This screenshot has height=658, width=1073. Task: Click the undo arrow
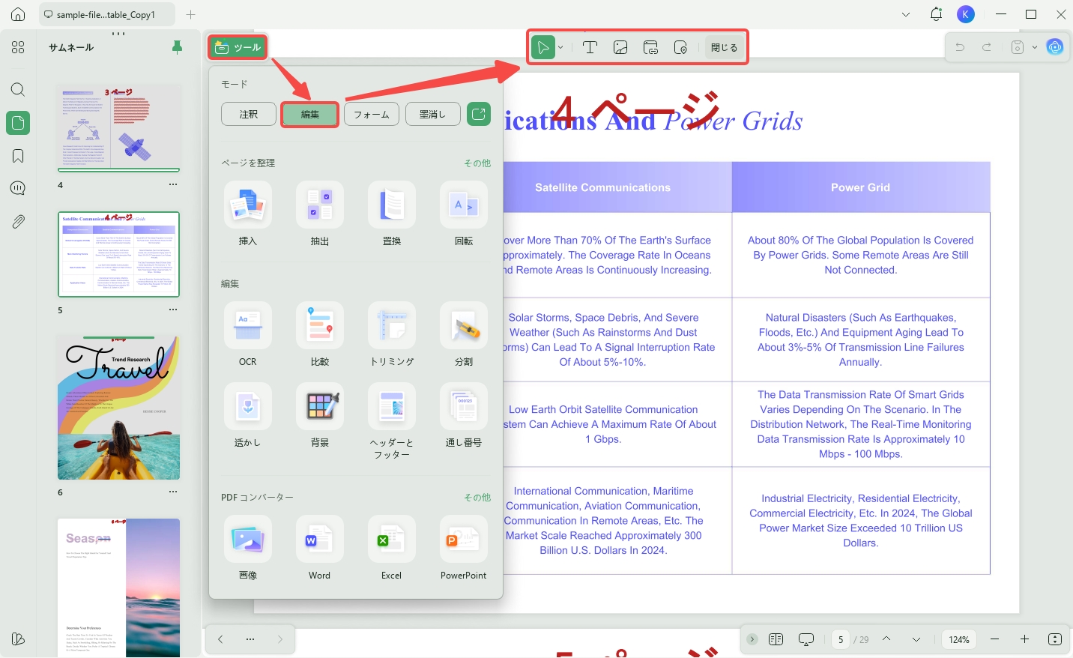click(x=960, y=47)
